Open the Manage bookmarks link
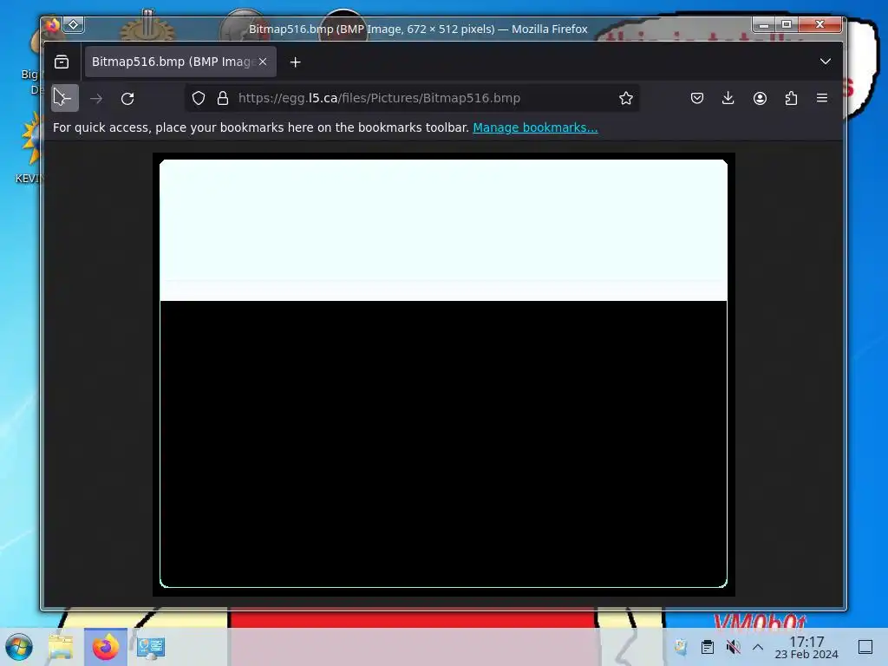Viewport: 888px width, 666px height. coord(535,127)
